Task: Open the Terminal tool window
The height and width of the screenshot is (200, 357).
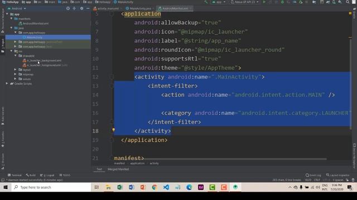Action: [x=15, y=175]
